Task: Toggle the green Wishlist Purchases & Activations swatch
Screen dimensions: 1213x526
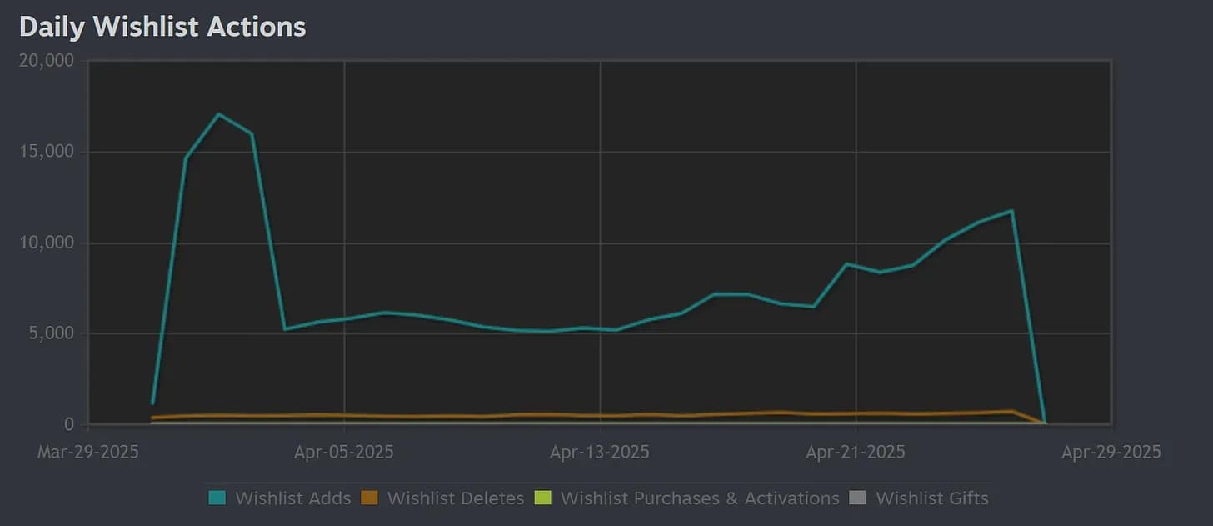Action: (x=543, y=498)
